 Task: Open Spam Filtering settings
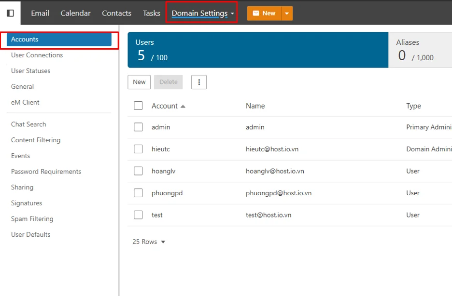tap(32, 219)
